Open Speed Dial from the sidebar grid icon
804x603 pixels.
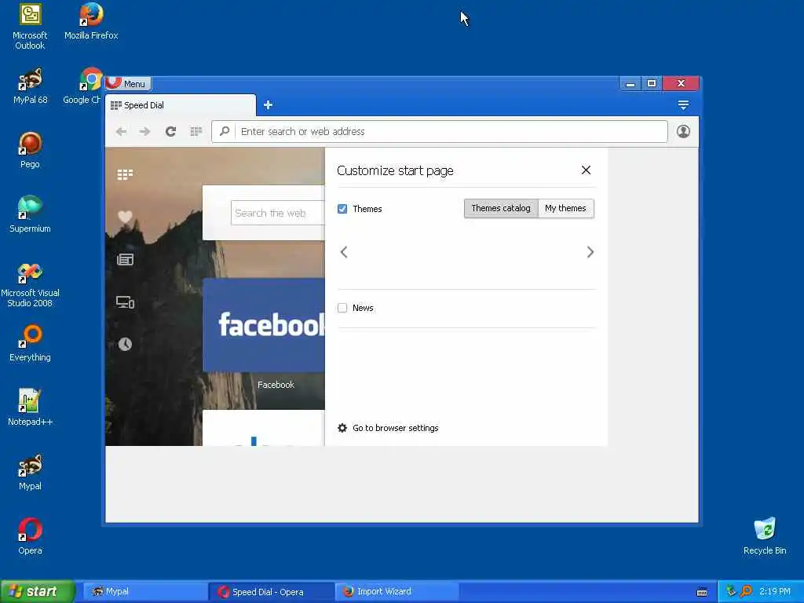(x=125, y=175)
